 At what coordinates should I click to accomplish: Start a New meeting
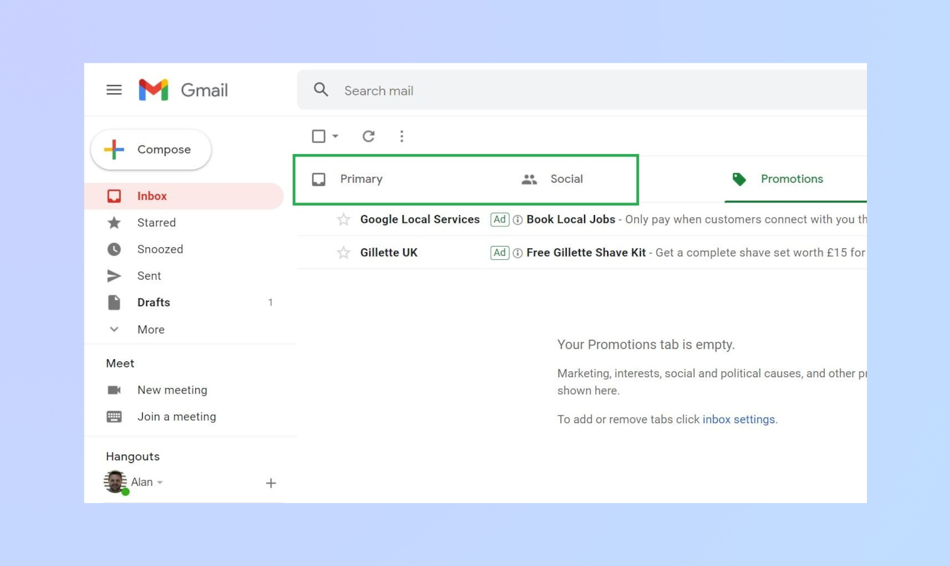coord(172,390)
